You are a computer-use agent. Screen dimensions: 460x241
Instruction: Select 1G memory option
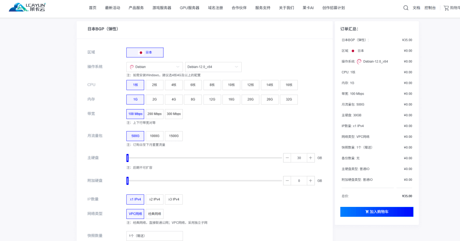point(135,99)
